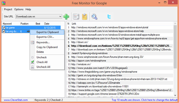Click the magnifying glass search icon
This screenshot has width=179, height=103.
click(x=94, y=17)
